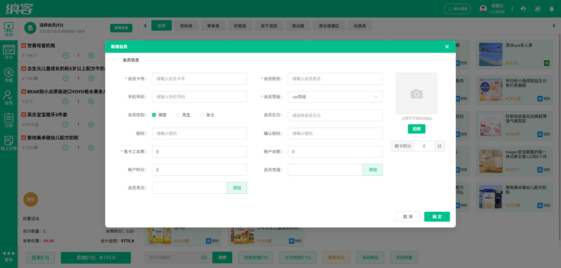Image resolution: width=561 pixels, height=268 pixels.
Task: Click the refresh sync icon in header
Action: [538, 9]
